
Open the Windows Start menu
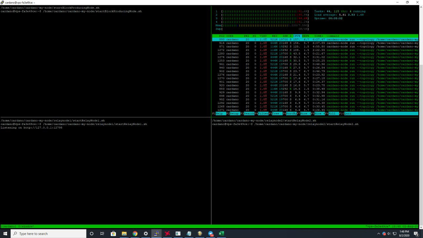pyautogui.click(x=5, y=233)
